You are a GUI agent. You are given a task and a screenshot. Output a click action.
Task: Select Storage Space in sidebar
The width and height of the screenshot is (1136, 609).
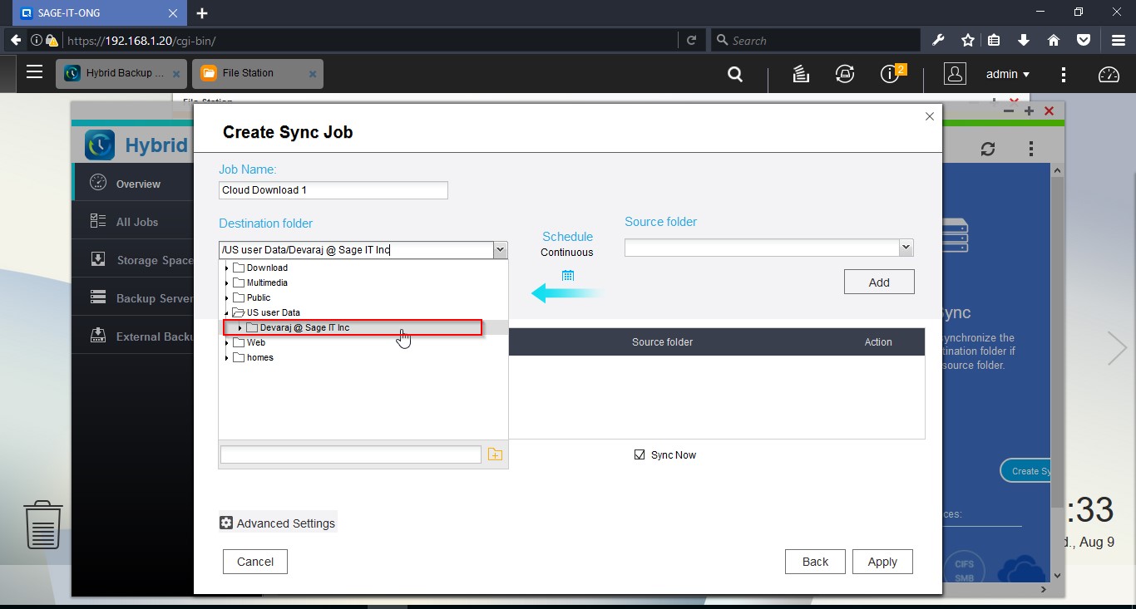(154, 260)
